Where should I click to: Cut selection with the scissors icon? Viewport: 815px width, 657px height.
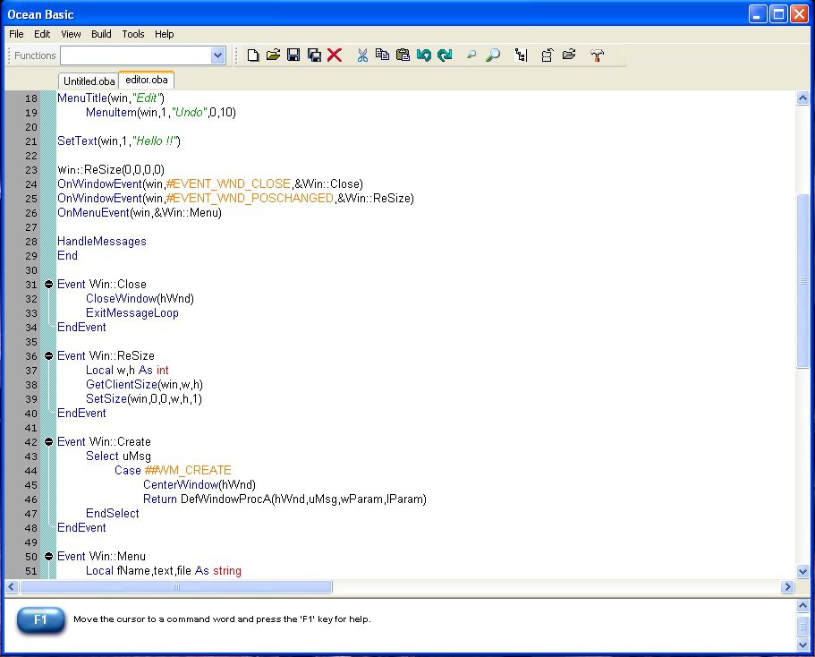(362, 55)
